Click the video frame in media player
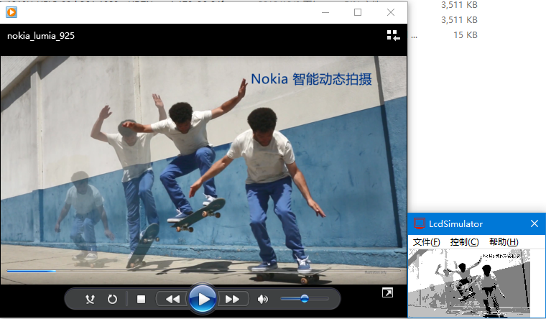This screenshot has height=319, width=546. (204, 170)
